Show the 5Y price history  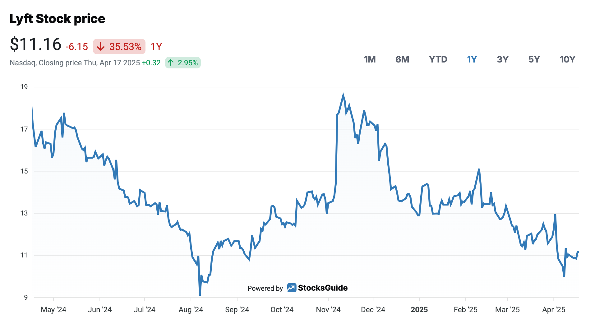point(534,59)
